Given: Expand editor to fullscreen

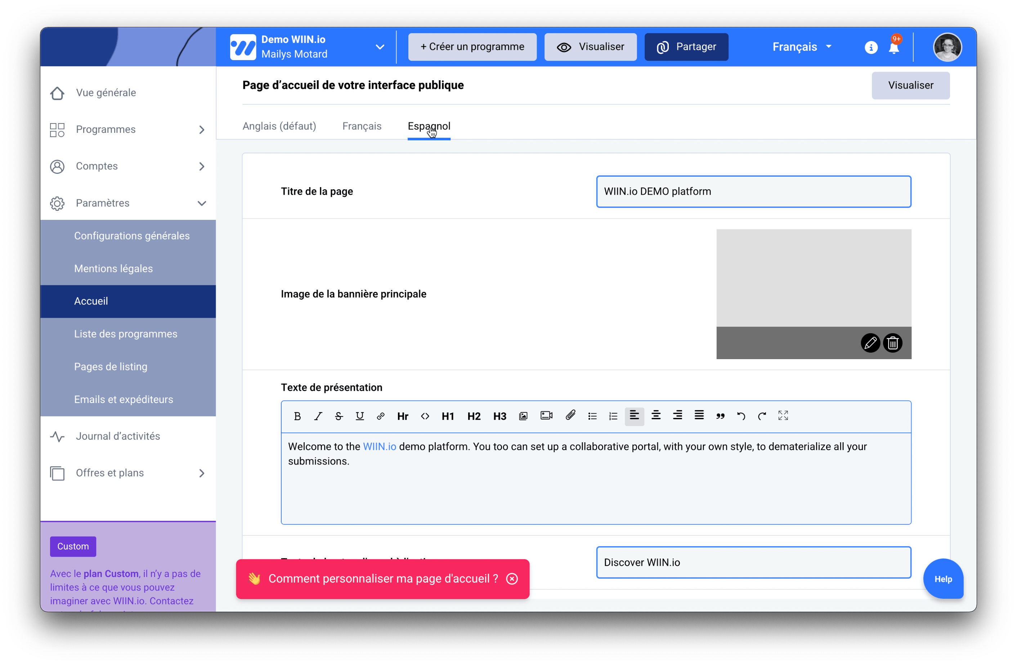Looking at the screenshot, I should (783, 416).
